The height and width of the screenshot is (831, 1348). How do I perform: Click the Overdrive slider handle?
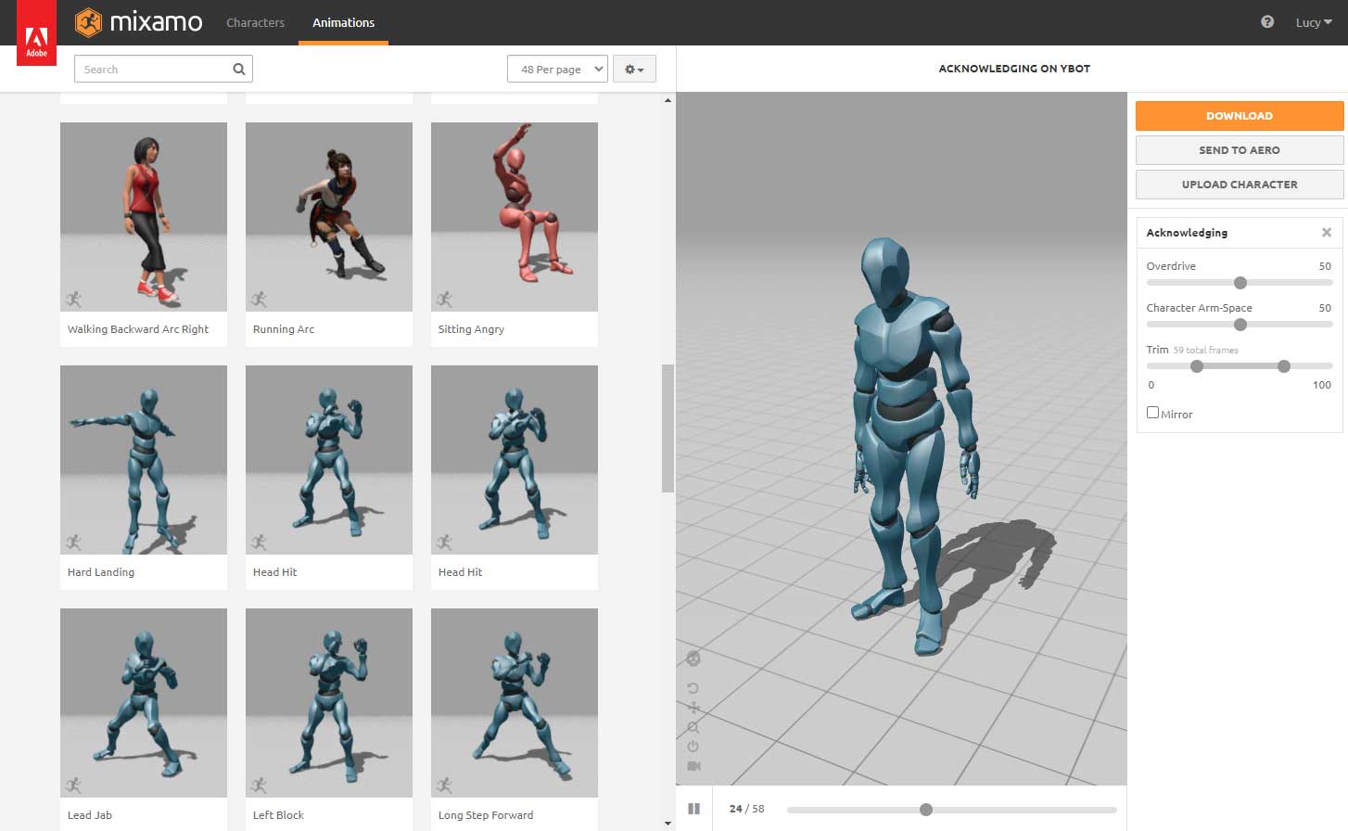(1240, 283)
